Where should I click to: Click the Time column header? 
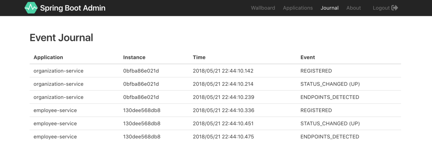pyautogui.click(x=199, y=57)
